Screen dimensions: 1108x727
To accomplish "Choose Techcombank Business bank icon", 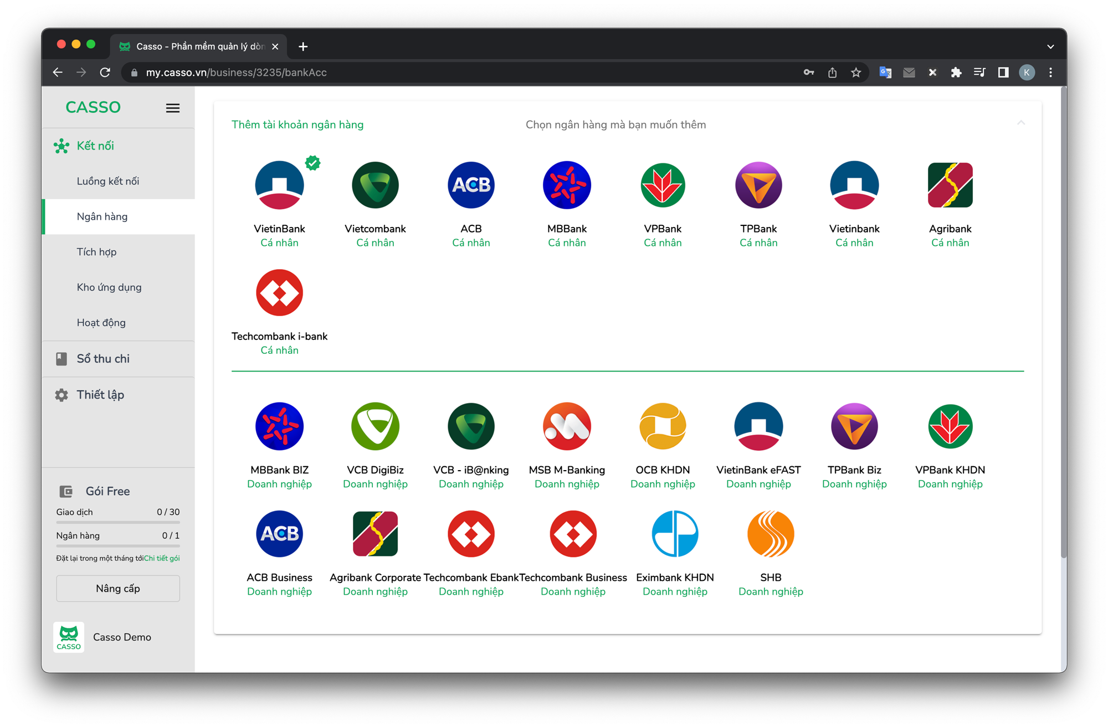I will pyautogui.click(x=573, y=534).
